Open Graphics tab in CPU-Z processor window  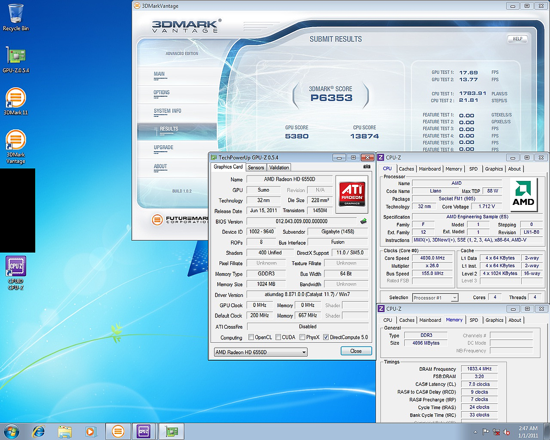point(494,169)
